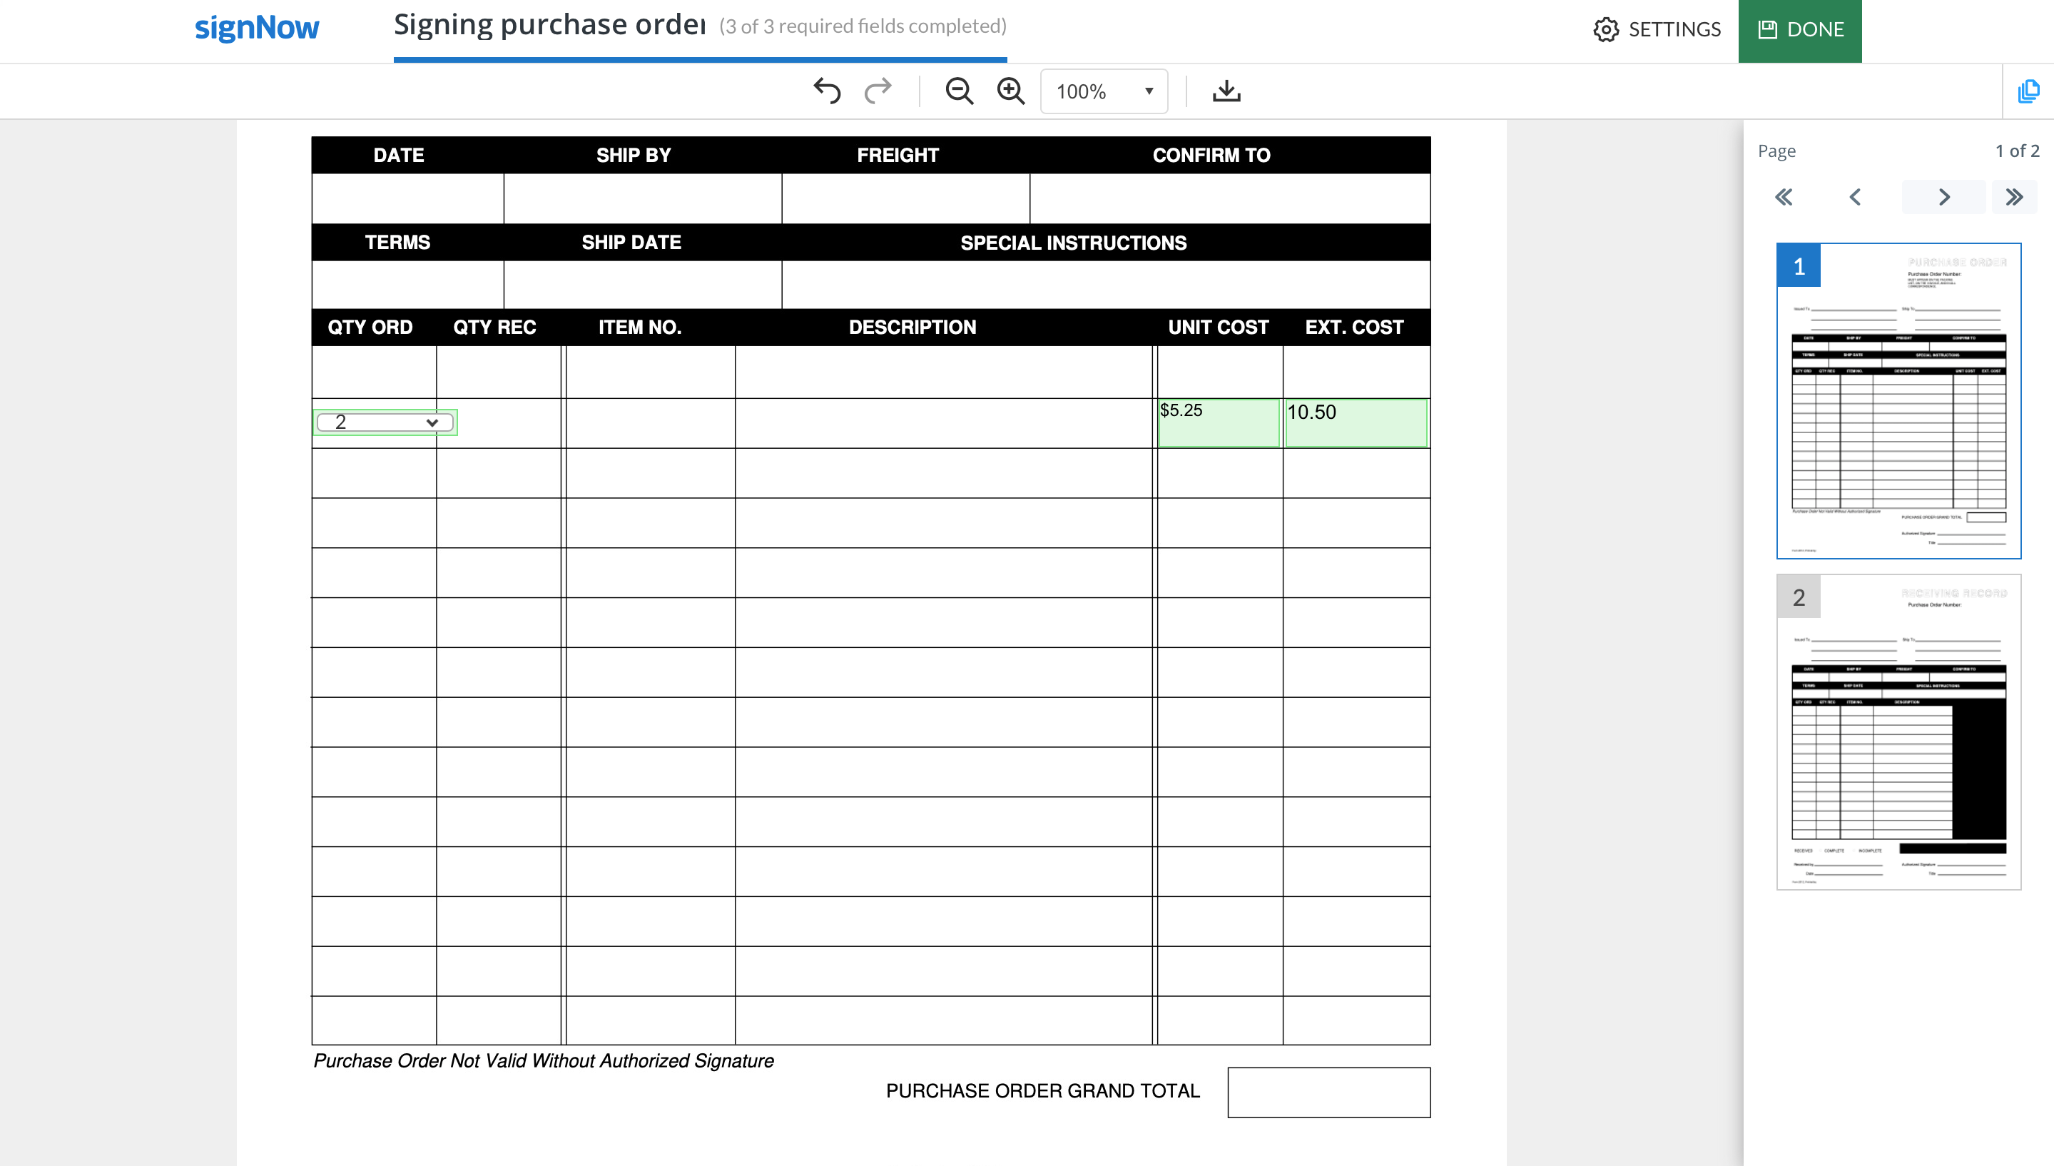Go to next page arrow
This screenshot has height=1166, width=2054.
(x=1943, y=197)
